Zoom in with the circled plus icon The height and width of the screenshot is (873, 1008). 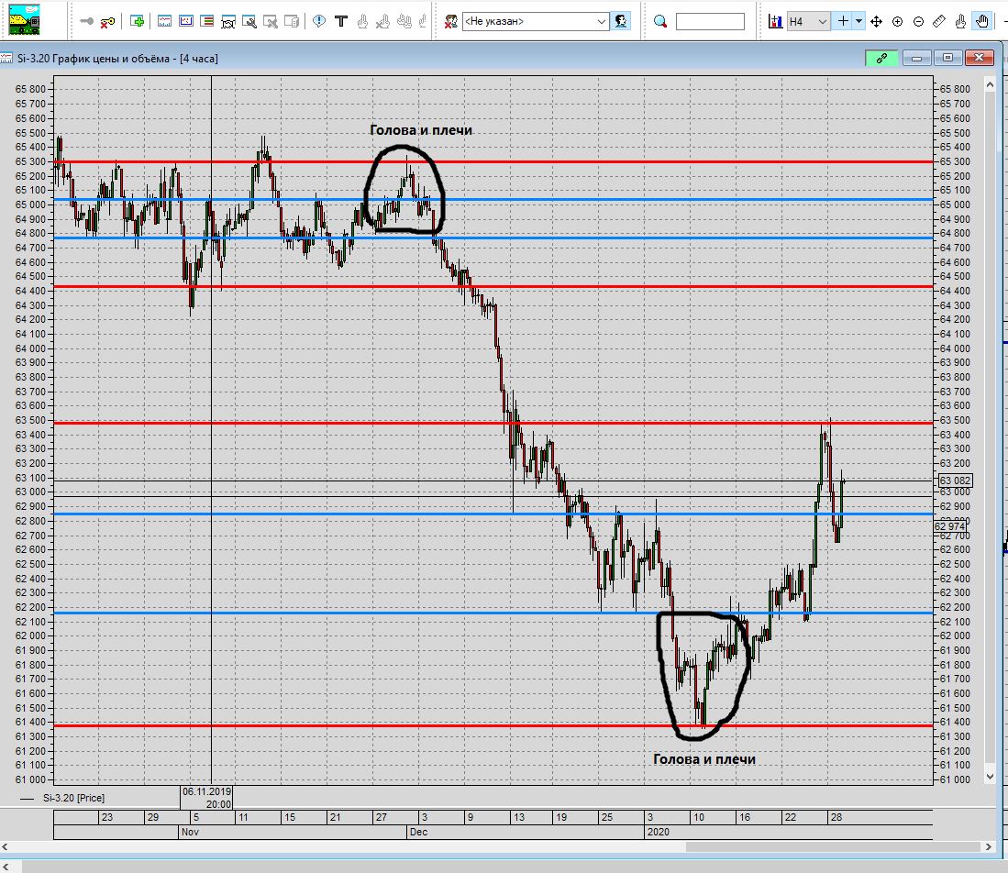point(897,22)
